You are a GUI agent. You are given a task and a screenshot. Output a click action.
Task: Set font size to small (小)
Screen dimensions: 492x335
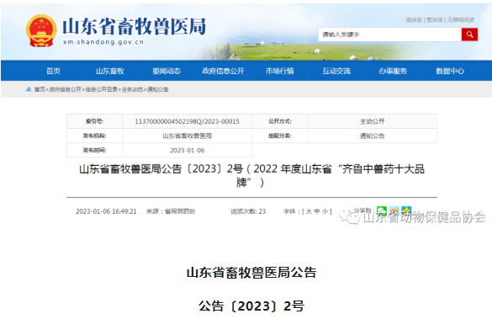tap(325, 211)
